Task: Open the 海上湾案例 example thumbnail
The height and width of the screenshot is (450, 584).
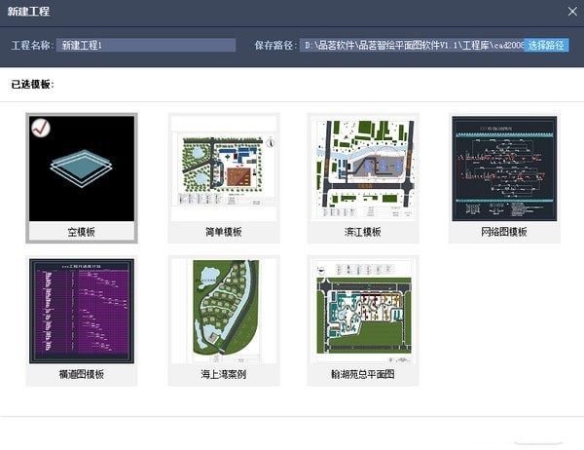Action: [224, 311]
